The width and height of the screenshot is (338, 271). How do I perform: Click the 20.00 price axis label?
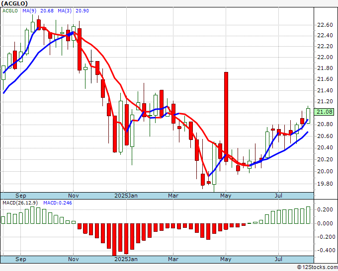click(x=325, y=171)
